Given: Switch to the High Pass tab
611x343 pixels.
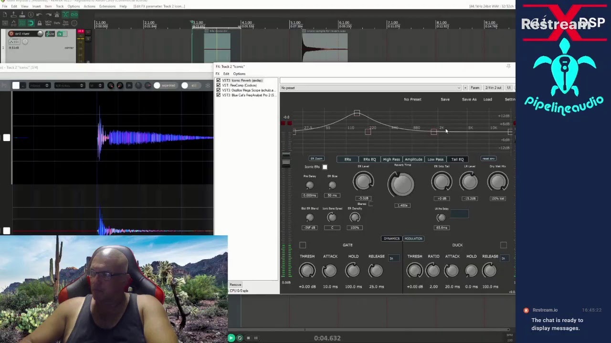Looking at the screenshot, I should (391, 159).
